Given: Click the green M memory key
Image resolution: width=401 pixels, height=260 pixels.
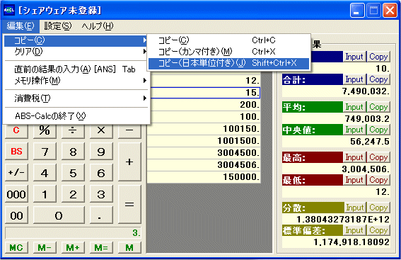Looking at the screenshot, I should [x=129, y=247].
